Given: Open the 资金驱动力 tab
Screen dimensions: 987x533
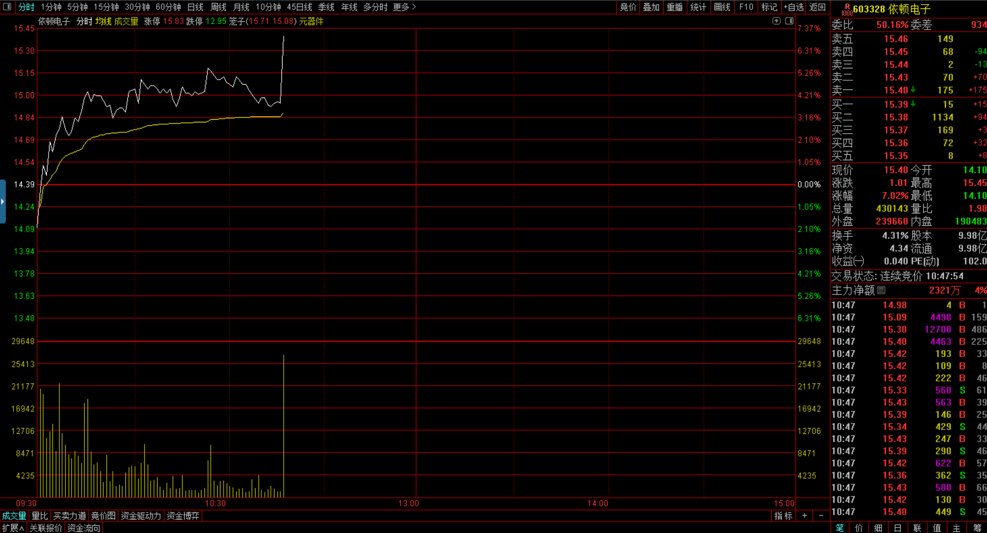Looking at the screenshot, I should coord(141,516).
